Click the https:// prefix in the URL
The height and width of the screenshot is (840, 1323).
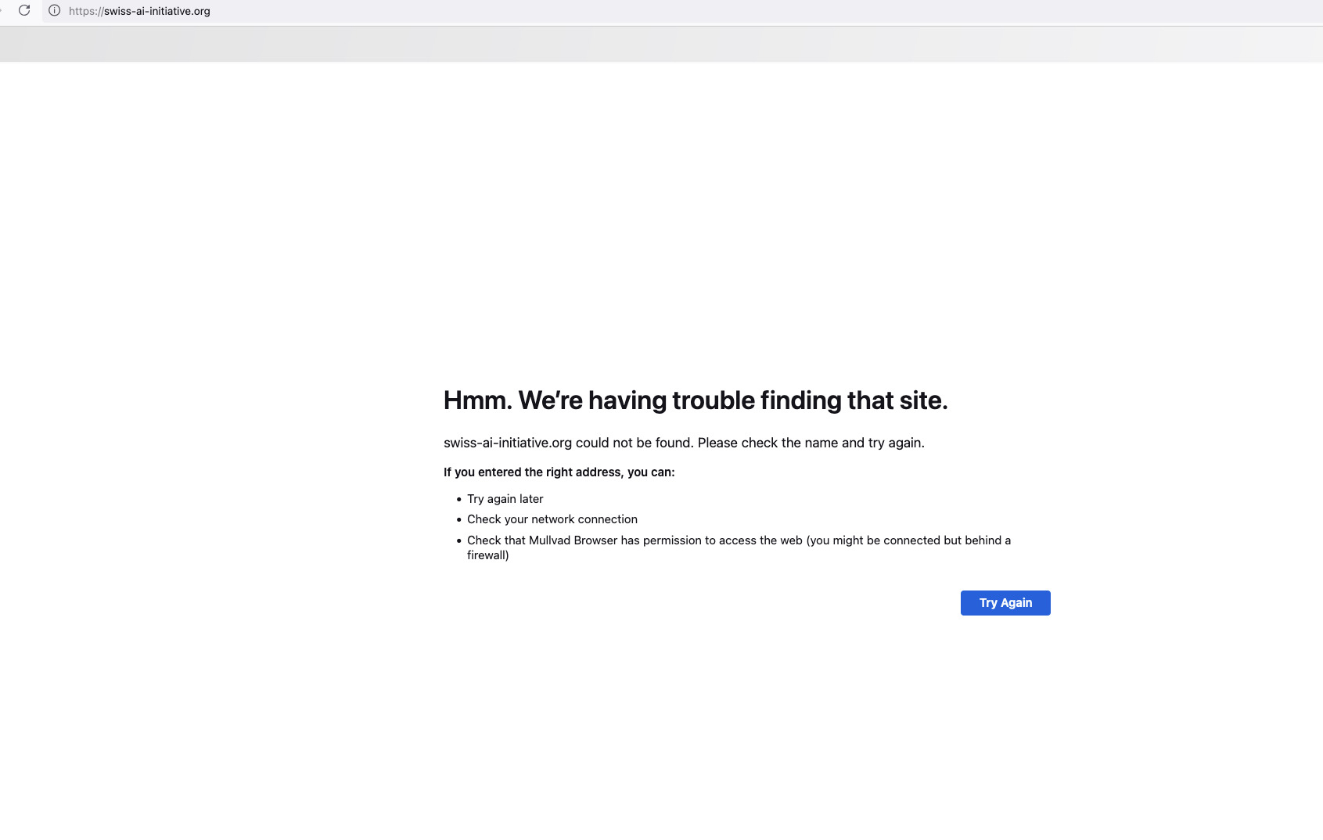[x=86, y=11]
